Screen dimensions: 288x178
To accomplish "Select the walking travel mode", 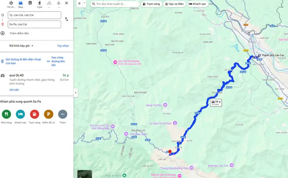I will click(x=40, y=3).
